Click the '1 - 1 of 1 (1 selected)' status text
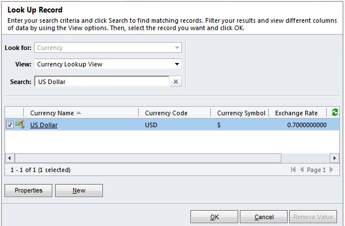345x226 pixels. (40, 170)
